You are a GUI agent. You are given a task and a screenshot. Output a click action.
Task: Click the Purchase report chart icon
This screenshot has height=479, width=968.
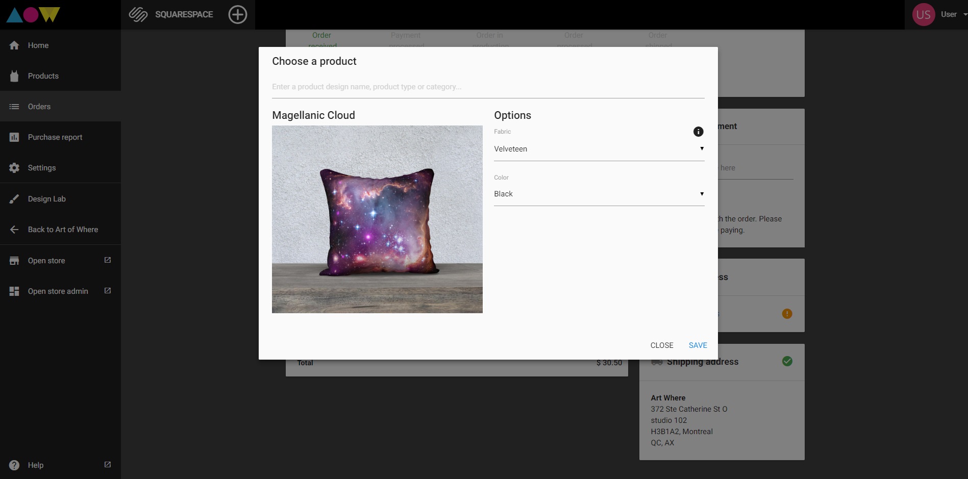[x=14, y=137]
